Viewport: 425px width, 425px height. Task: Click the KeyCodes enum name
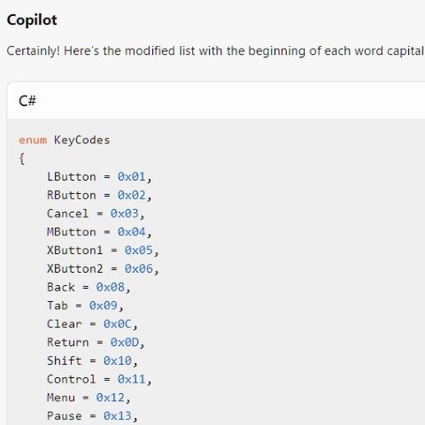81,140
